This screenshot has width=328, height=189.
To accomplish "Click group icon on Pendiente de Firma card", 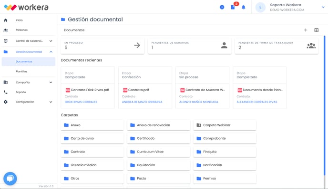I will (311, 46).
